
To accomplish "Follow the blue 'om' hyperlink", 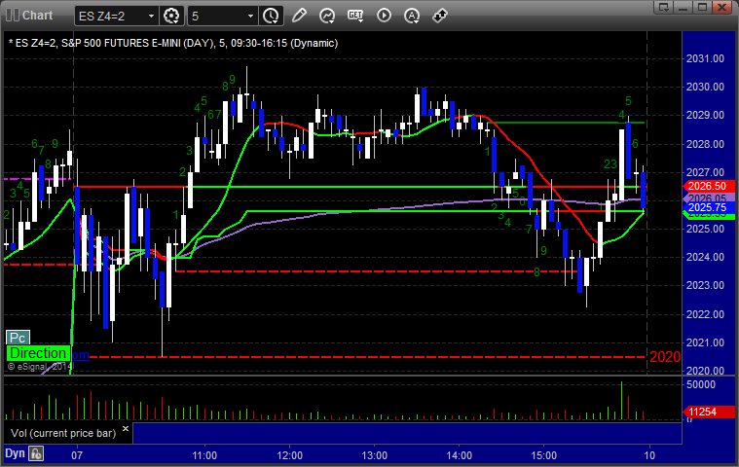I will (x=81, y=355).
